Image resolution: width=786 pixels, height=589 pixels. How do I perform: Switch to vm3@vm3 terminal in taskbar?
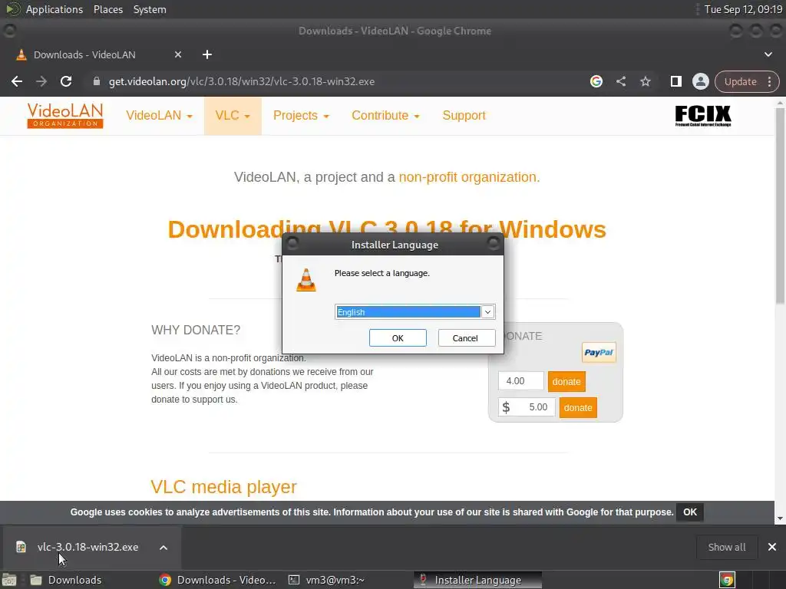[325, 580]
